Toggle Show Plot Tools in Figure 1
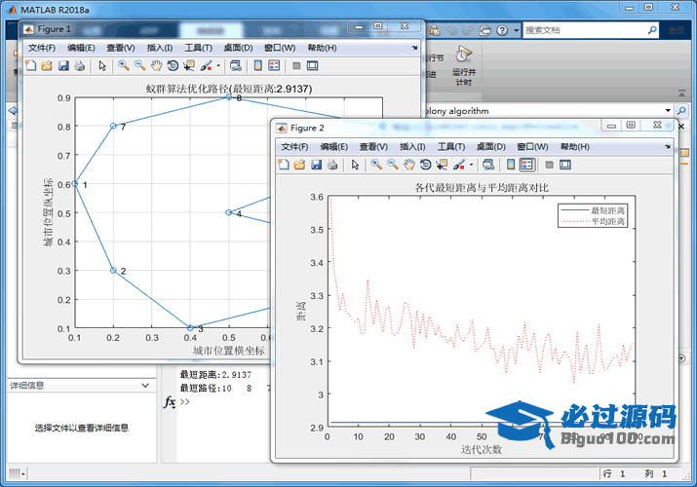This screenshot has height=487, width=697. pos(313,65)
